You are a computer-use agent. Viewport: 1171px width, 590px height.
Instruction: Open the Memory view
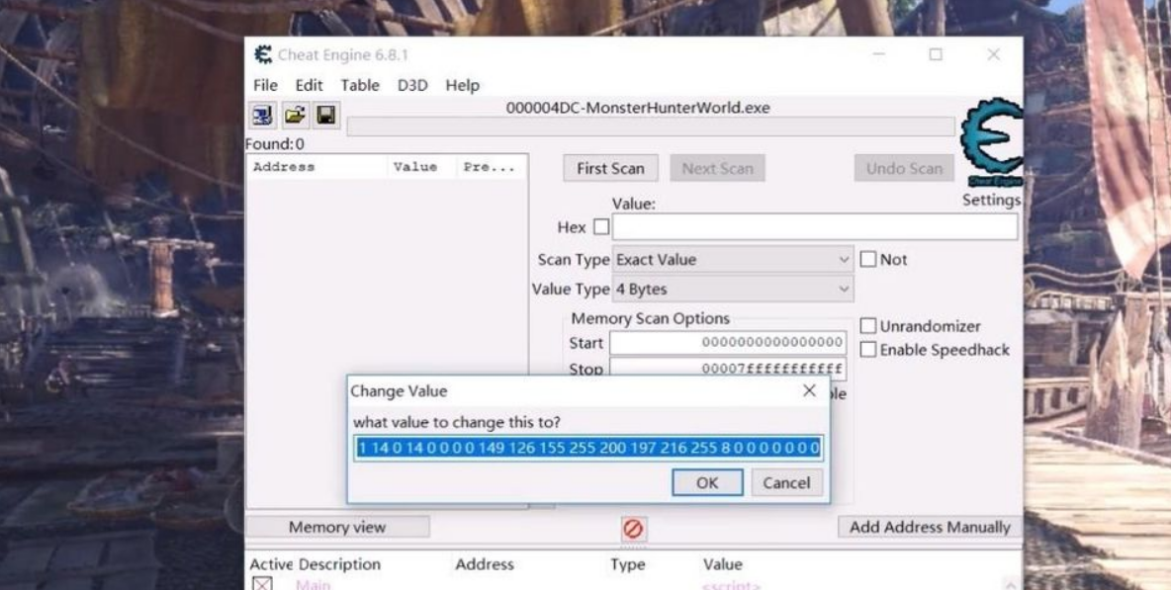pyautogui.click(x=337, y=528)
